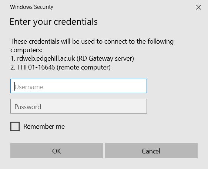Click the OK button label
208x169 pixels.
point(57,151)
